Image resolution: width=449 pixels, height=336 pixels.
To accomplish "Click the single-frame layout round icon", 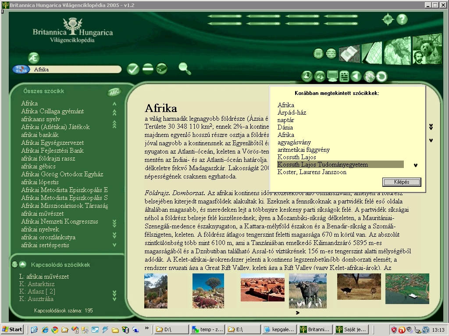I will click(x=318, y=53).
